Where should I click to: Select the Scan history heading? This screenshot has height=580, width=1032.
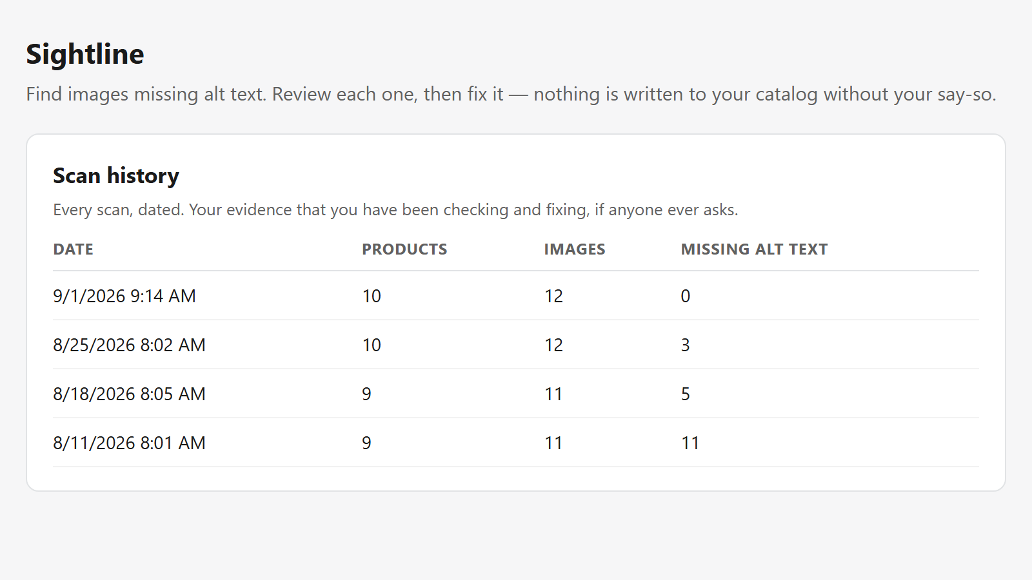[x=116, y=175]
